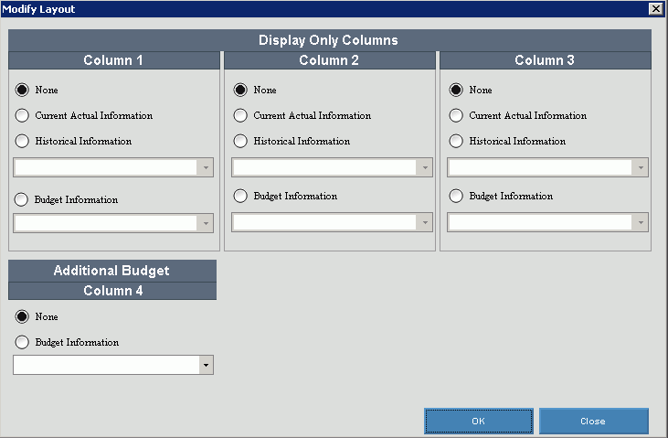Screen dimensions: 668x438
Task: Select None radio button in Column 3
Action: (x=456, y=90)
